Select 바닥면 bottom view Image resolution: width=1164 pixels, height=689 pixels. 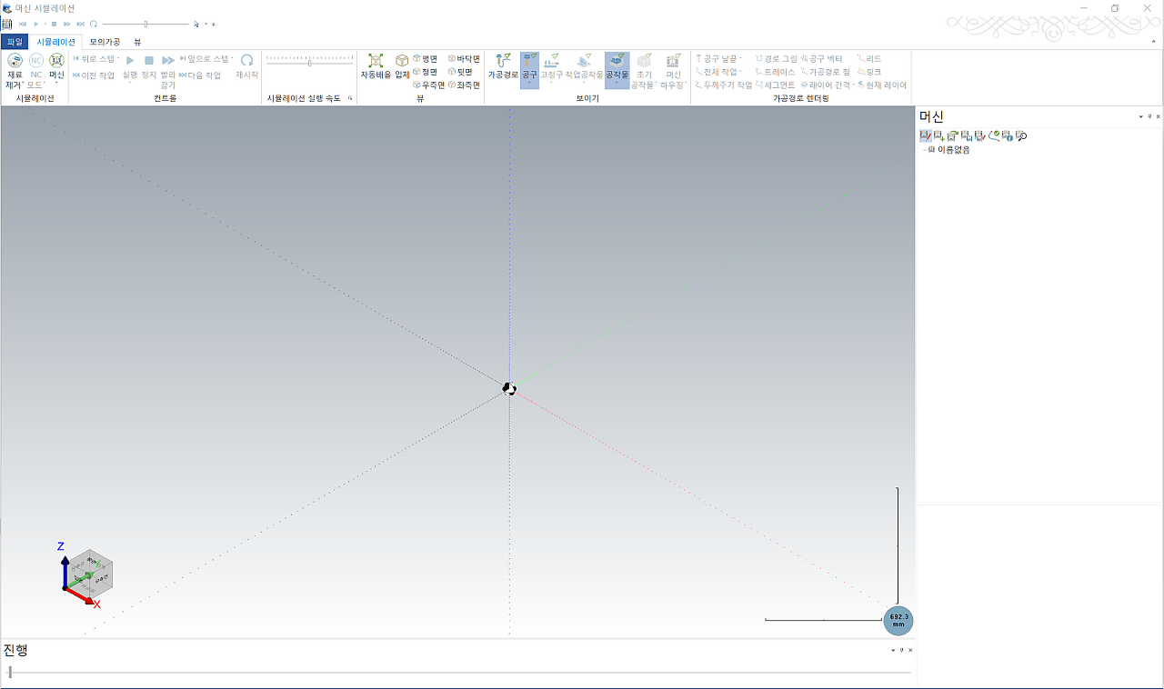(464, 58)
